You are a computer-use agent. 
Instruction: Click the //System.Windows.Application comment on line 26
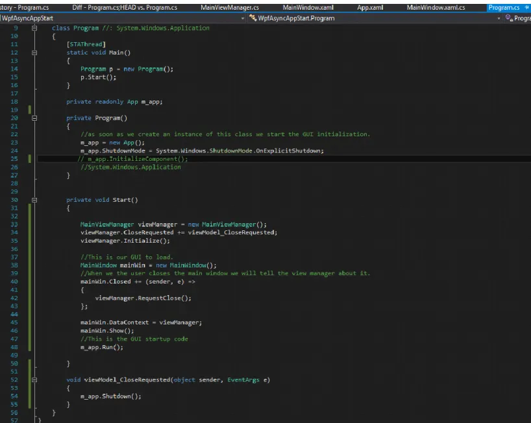point(130,167)
